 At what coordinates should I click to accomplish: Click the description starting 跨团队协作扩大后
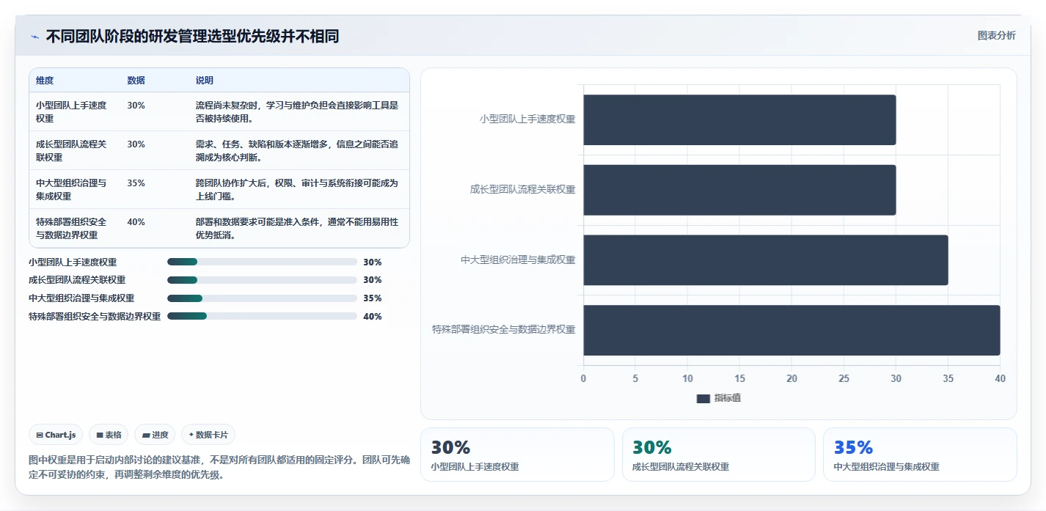point(297,189)
